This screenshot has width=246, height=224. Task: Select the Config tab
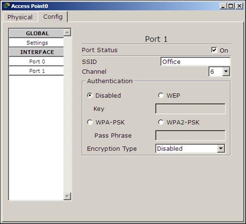coord(53,17)
